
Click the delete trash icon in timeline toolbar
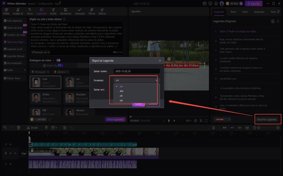(19, 127)
